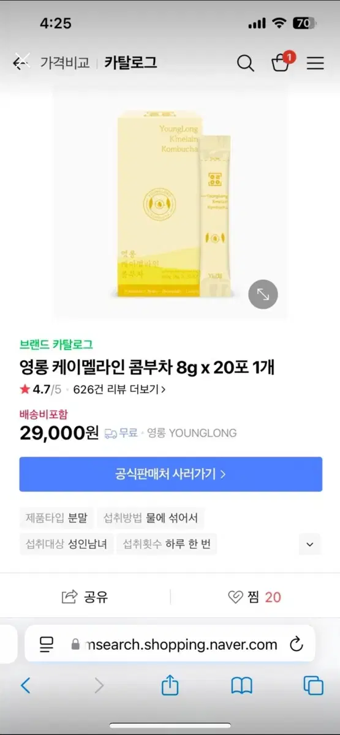Image resolution: width=340 pixels, height=735 pixels.
Task: Tap the 공유 share button
Action: tap(85, 597)
